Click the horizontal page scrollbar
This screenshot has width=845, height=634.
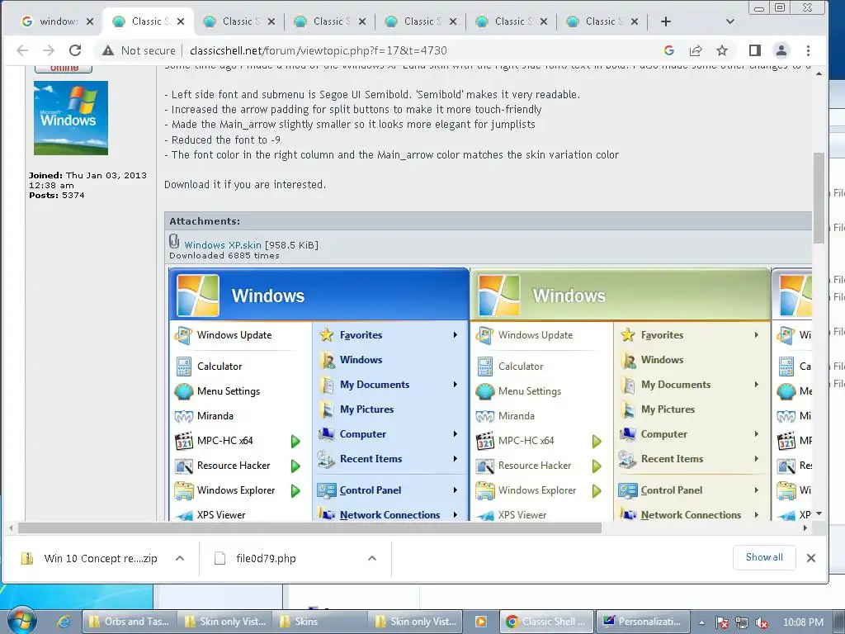tap(310, 528)
